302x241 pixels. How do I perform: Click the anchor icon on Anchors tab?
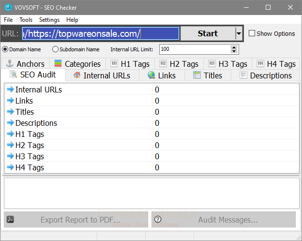[x=10, y=63]
